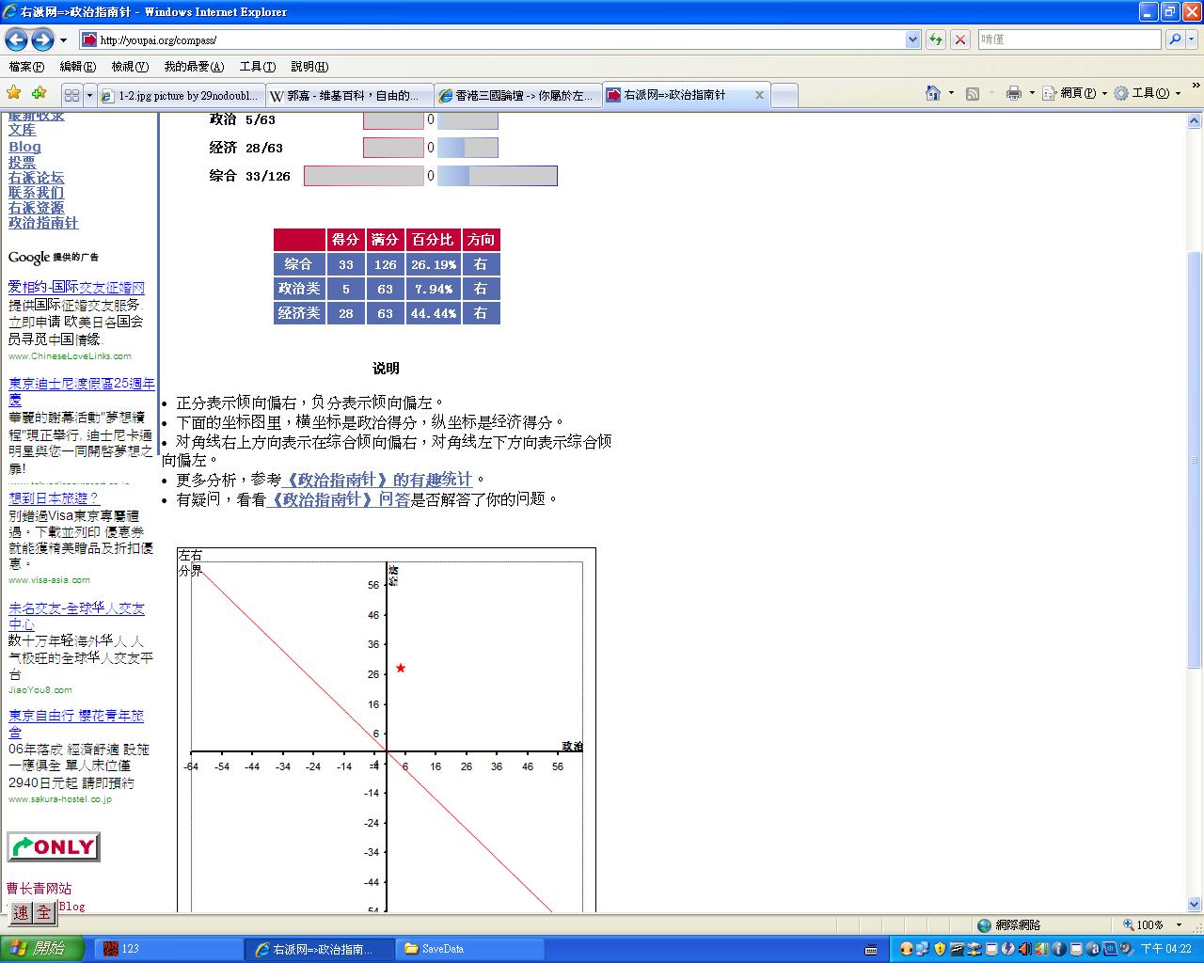Go forward with the browser Forward arrow

click(42, 39)
